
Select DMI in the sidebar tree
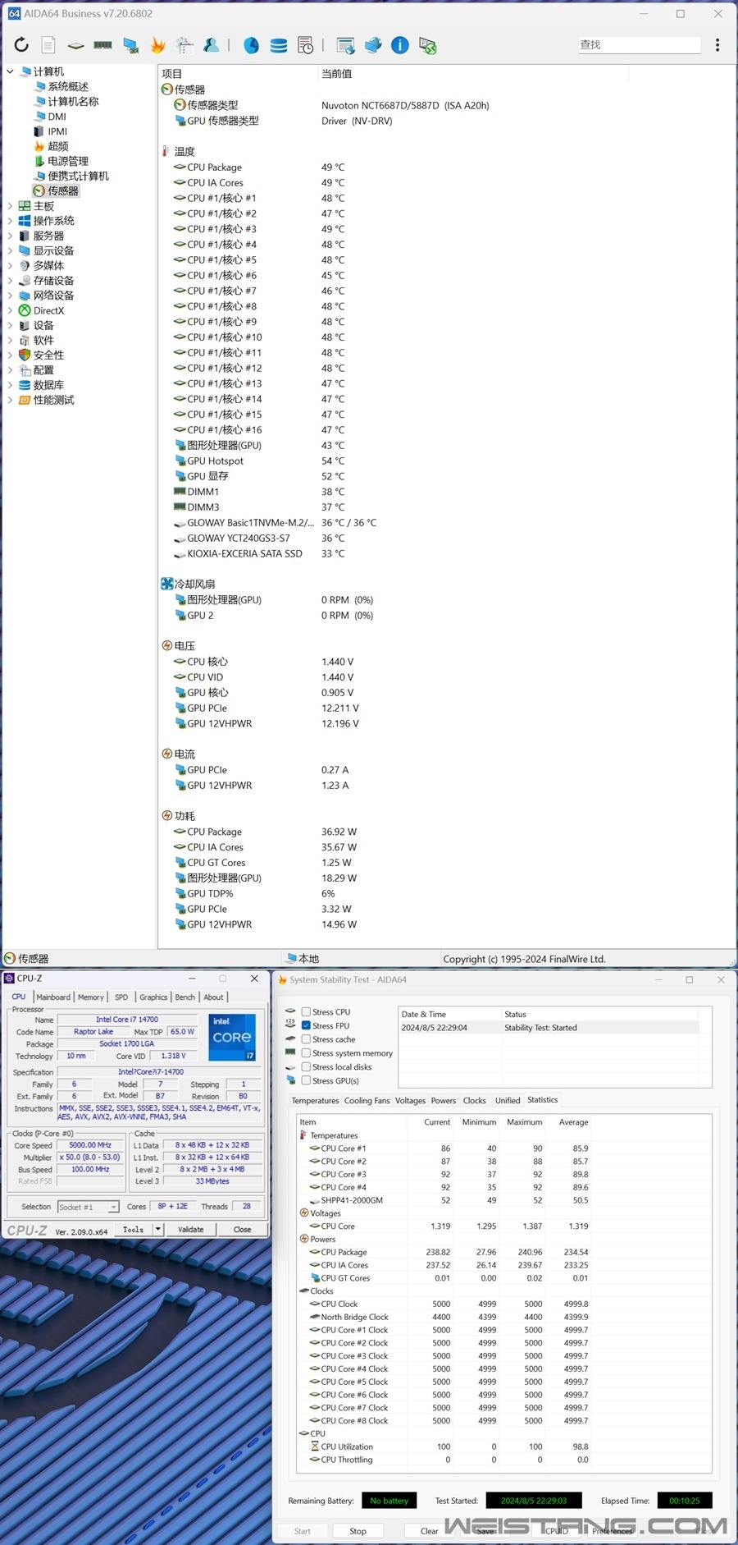[x=57, y=117]
